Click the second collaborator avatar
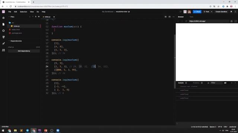The image size is (238, 133). [x=189, y=11]
